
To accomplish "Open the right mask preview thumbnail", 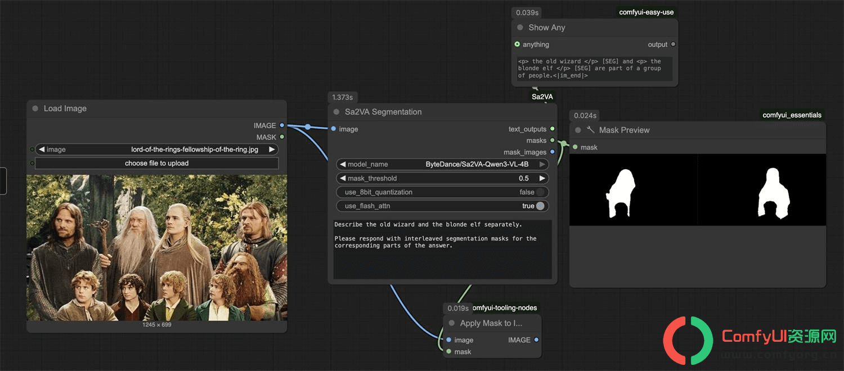I will coord(762,190).
